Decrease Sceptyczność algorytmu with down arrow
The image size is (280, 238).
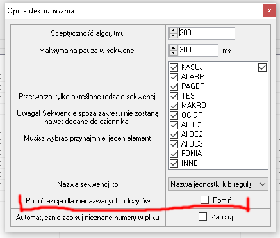pos(173,35)
